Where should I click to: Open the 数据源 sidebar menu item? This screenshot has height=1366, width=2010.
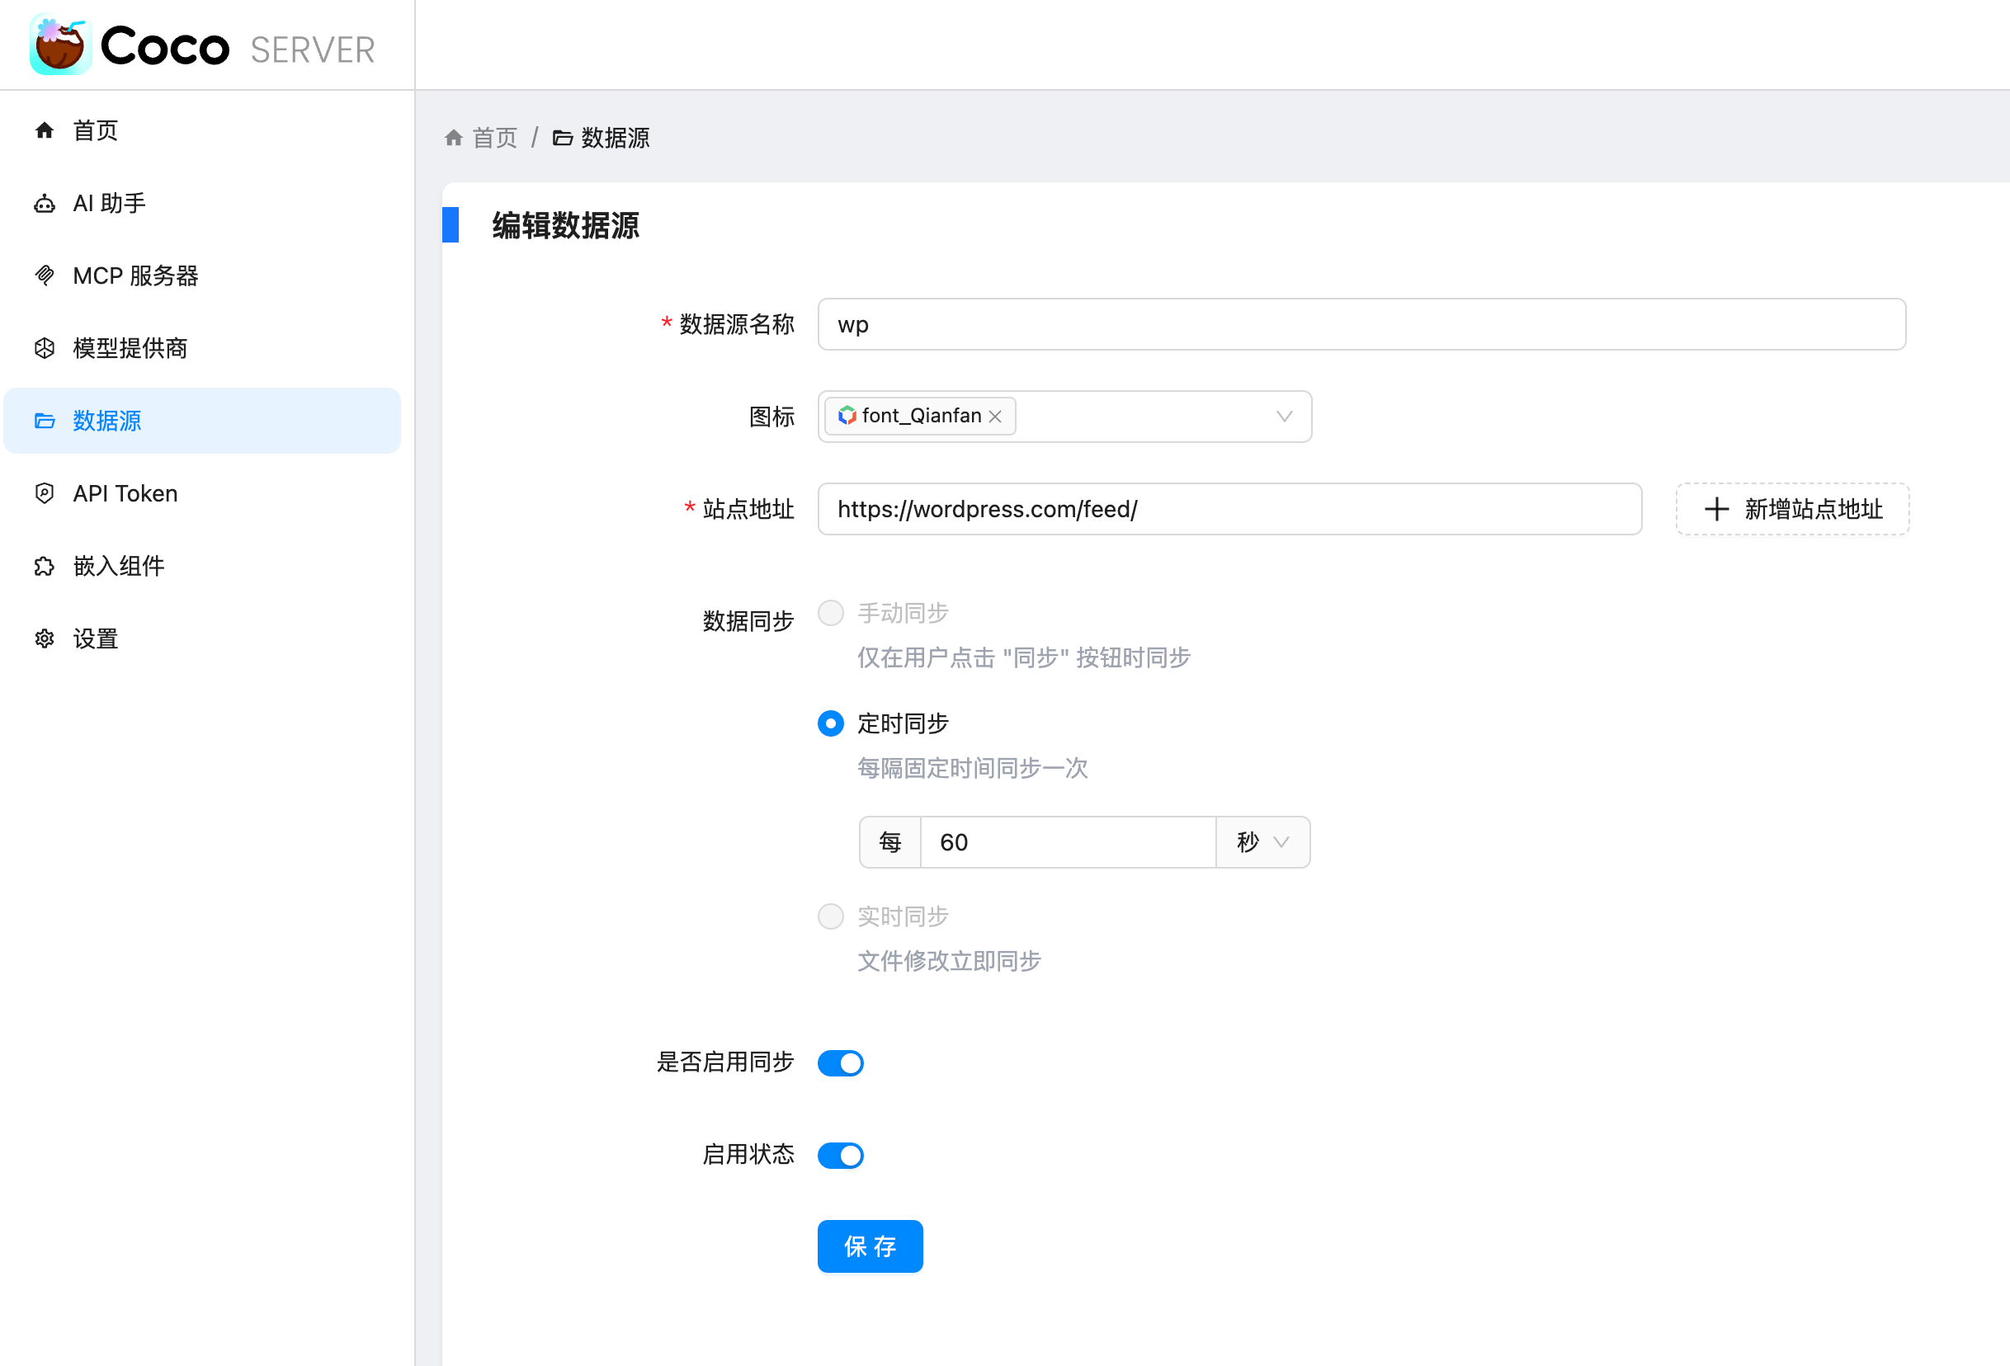tap(106, 421)
